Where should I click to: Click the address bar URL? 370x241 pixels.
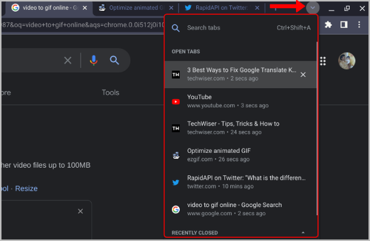tap(83, 25)
